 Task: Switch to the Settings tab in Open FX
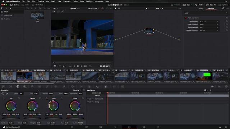(211, 9)
